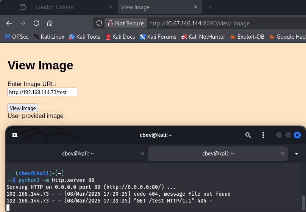
Task: Click the terminal search icon
Action: click(248, 135)
